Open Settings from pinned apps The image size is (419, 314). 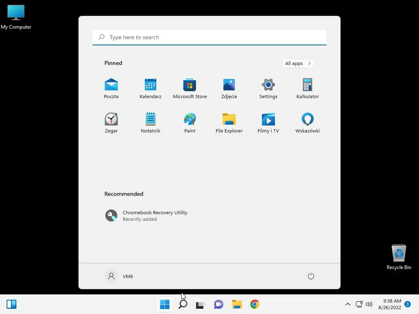click(x=268, y=89)
